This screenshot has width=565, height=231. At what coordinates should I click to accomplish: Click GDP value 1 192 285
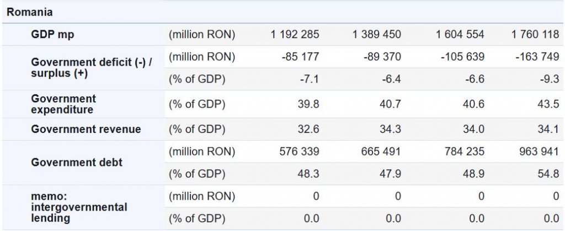tap(295, 35)
